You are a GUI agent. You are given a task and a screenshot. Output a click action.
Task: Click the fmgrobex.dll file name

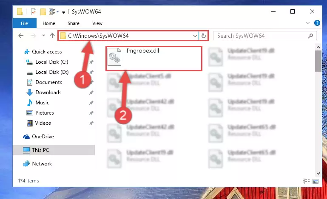[142, 50]
